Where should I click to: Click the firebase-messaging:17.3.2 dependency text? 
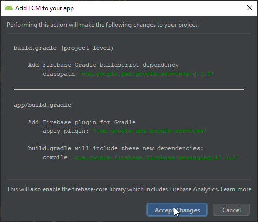tap(155, 157)
